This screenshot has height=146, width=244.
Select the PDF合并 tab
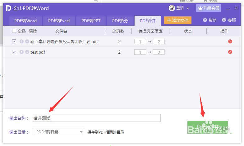148,21
